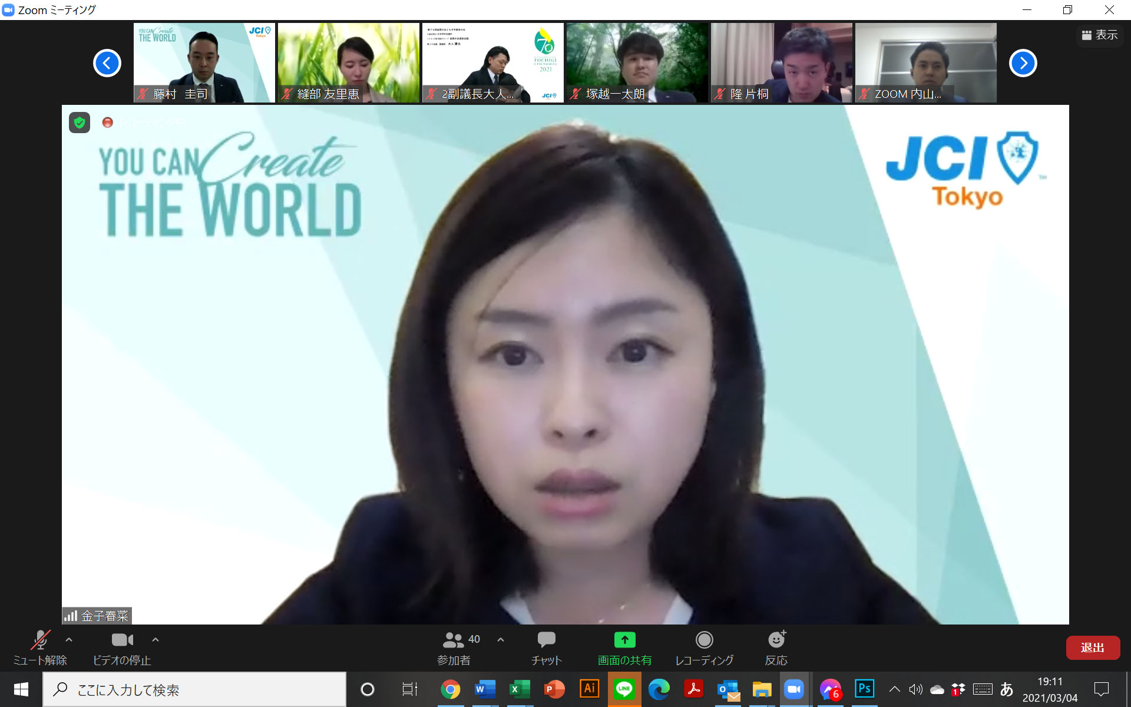Screen dimensions: 1131x707
Task: Click the green Share Screen icon
Action: coord(624,640)
